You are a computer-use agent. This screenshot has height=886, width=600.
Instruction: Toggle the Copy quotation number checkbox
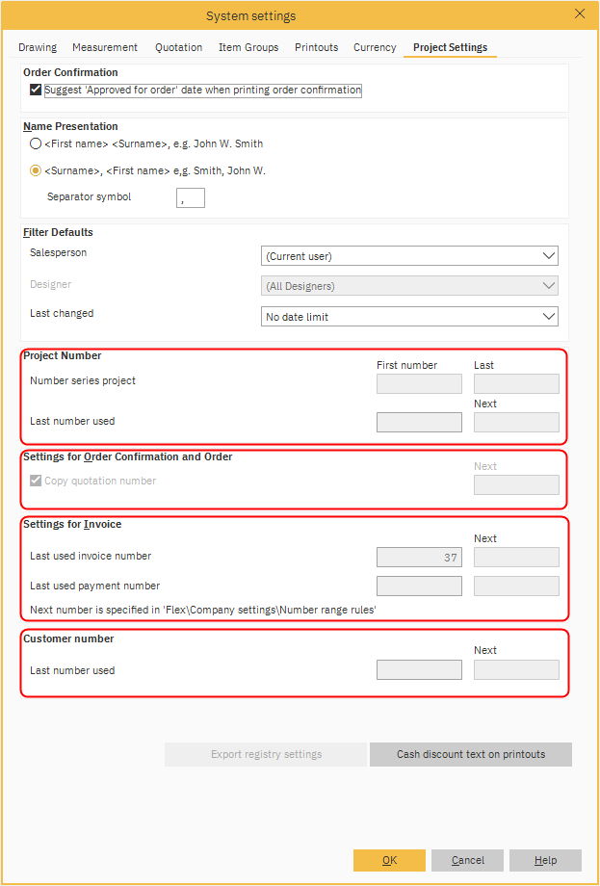[x=37, y=481]
